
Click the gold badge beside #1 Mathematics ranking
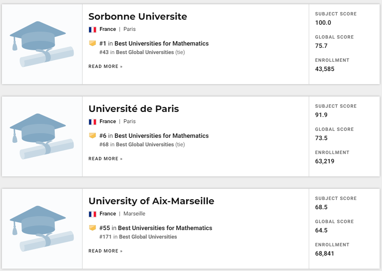(x=93, y=43)
